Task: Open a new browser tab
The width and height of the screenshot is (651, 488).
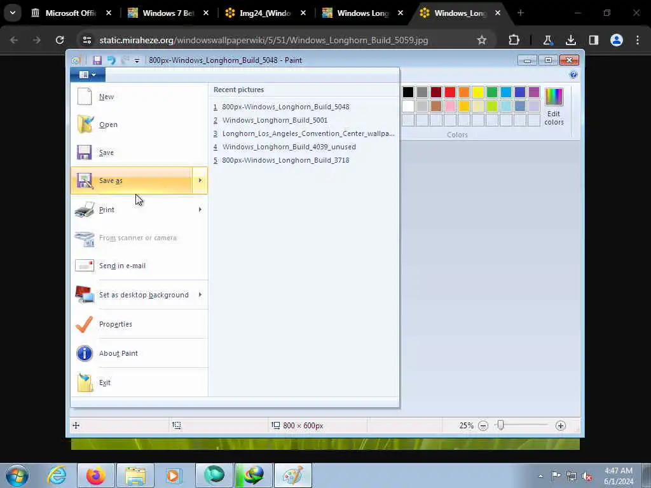Action: coord(521,13)
